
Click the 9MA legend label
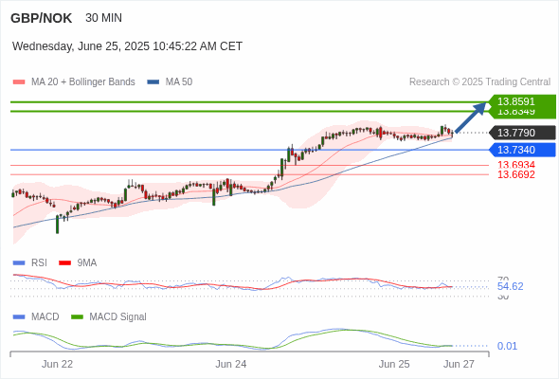pos(87,263)
